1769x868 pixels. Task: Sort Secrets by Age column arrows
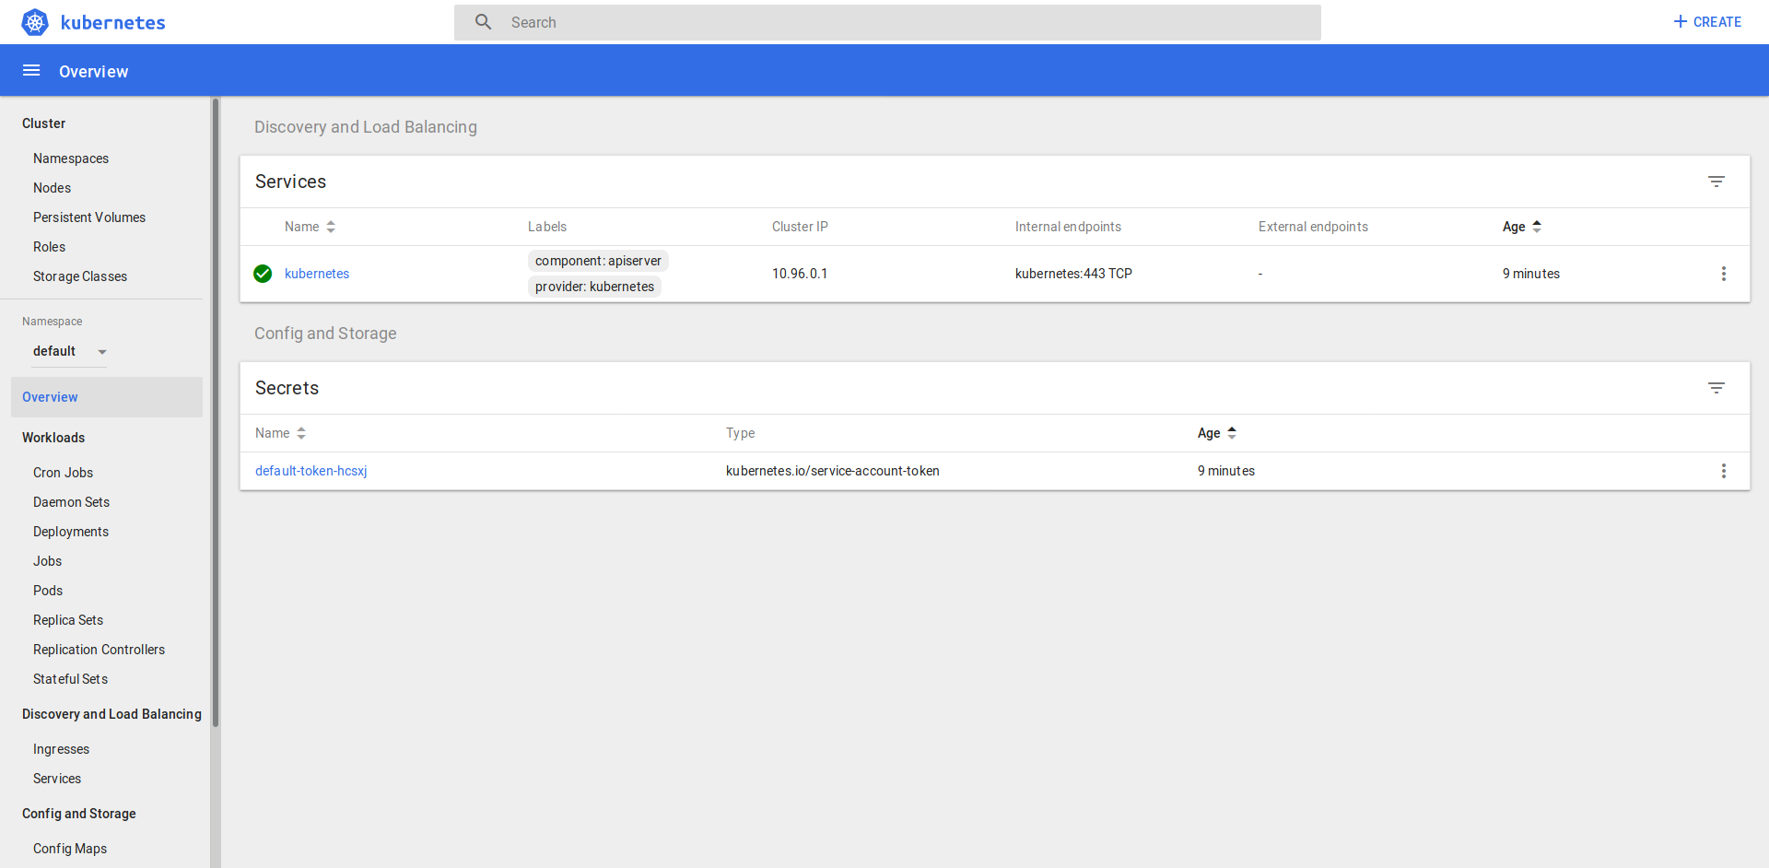click(1232, 433)
